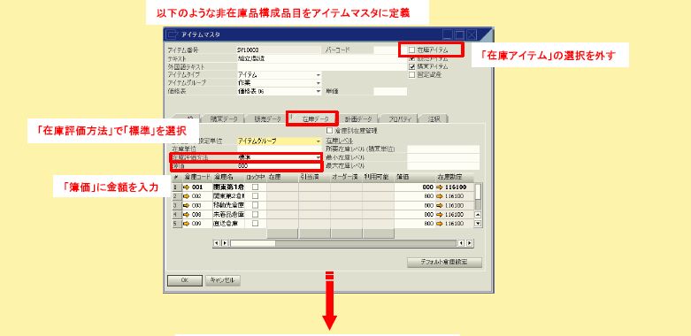Expand the 価格表 dropdown list
The height and width of the screenshot is (336, 691).
[319, 92]
